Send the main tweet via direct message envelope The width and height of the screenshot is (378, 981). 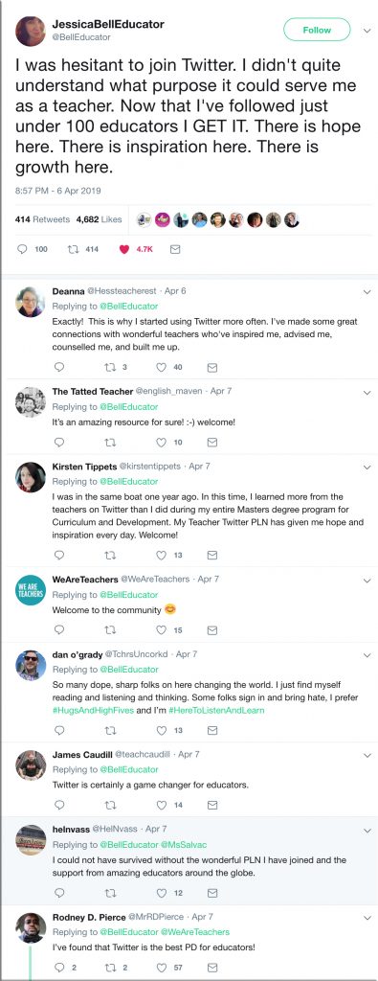pyautogui.click(x=175, y=249)
